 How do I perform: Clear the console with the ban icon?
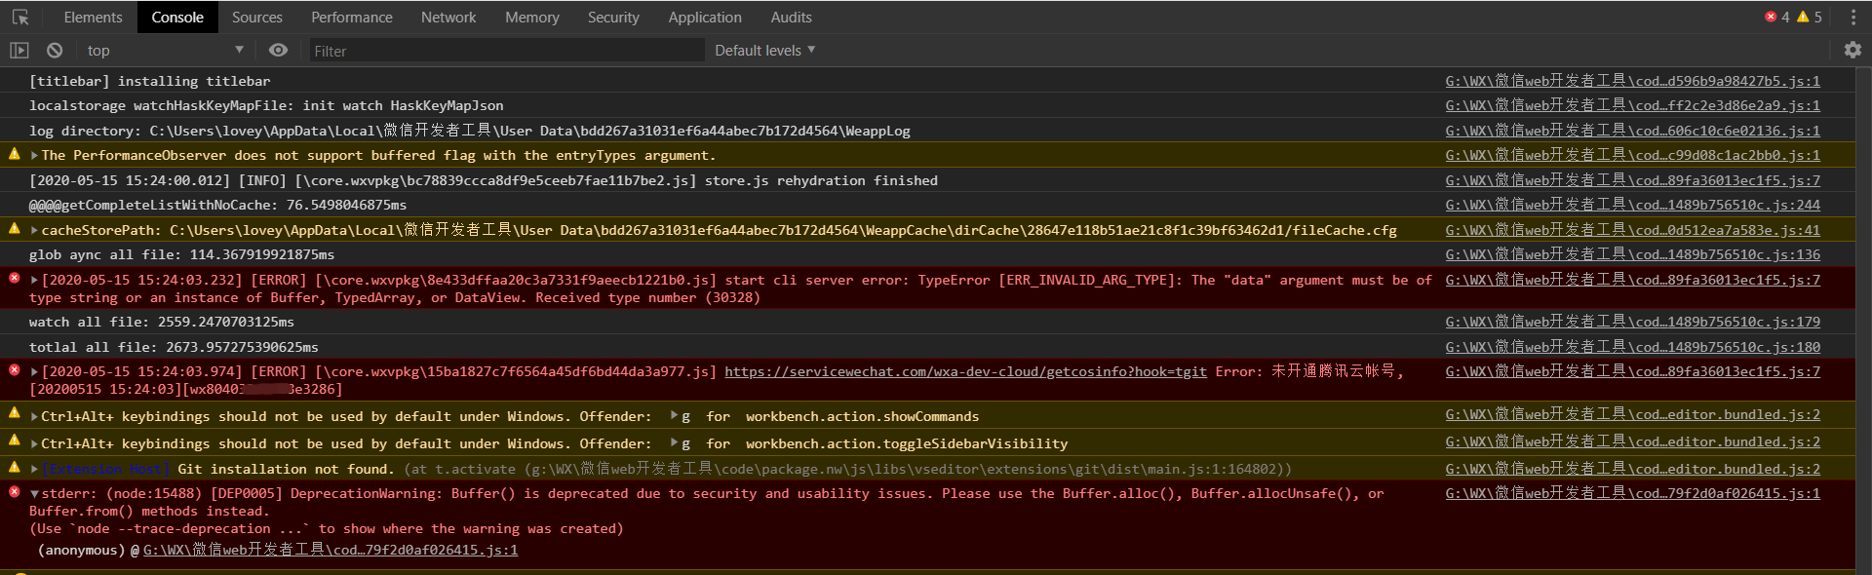(55, 50)
